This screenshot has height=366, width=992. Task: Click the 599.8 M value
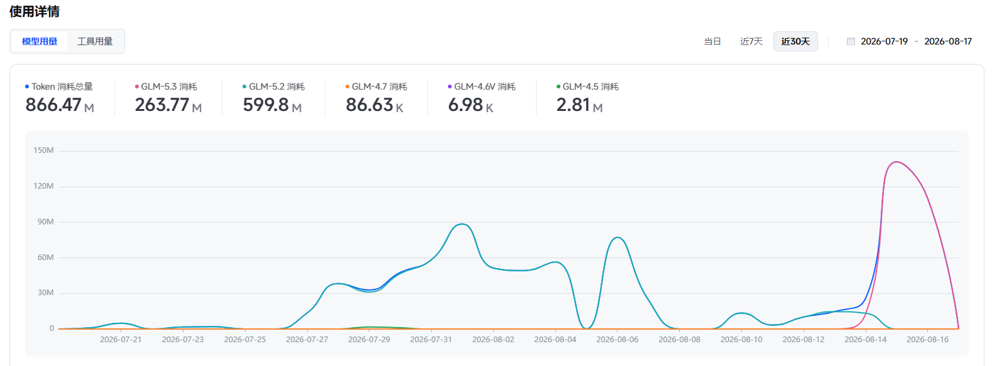(273, 105)
